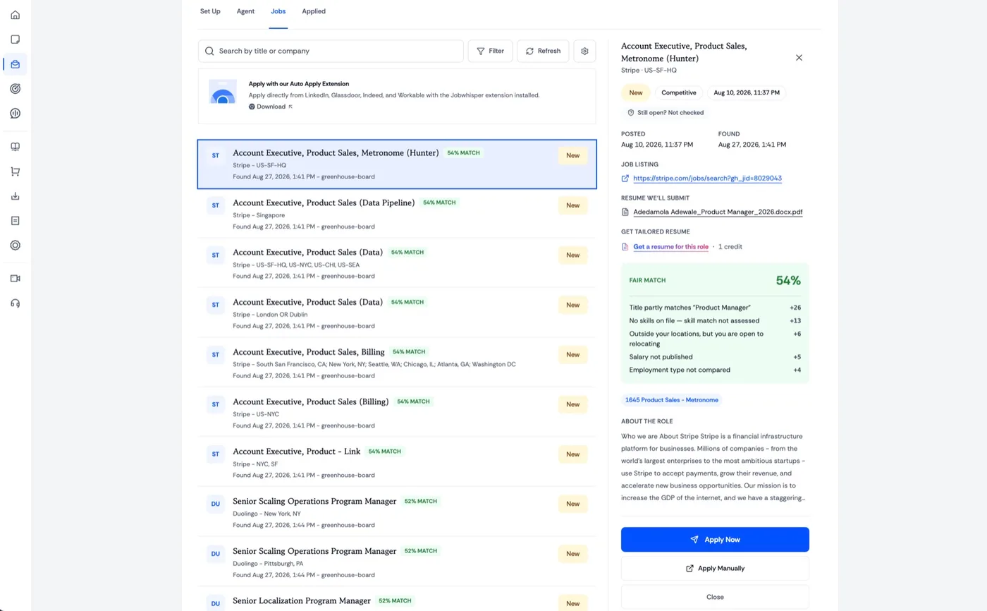
Task: Open the Duolingo New York Senior Scaling job
Action: 397,512
